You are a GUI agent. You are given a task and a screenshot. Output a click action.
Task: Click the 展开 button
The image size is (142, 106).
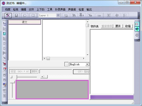pos(118,26)
